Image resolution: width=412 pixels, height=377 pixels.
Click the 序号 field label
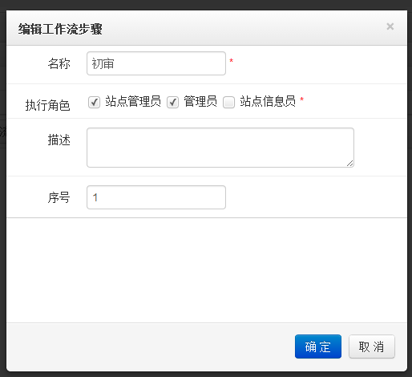point(59,197)
